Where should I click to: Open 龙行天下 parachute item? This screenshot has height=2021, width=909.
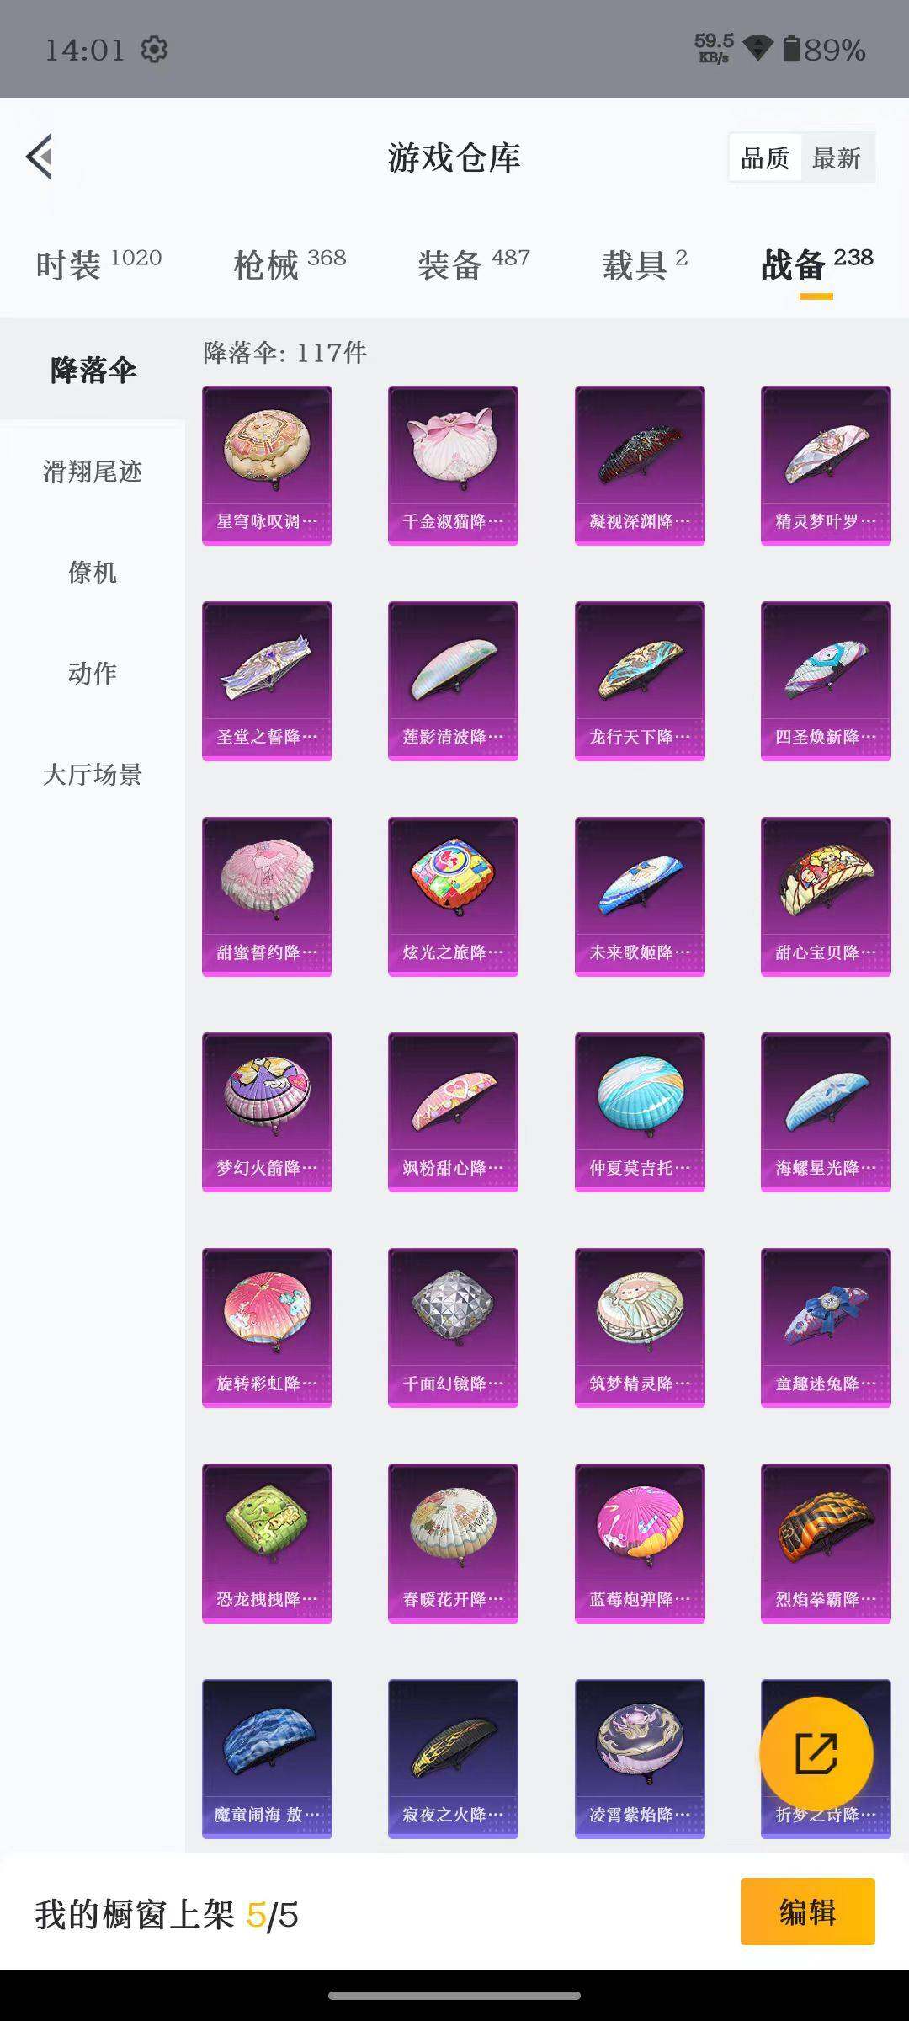[640, 681]
